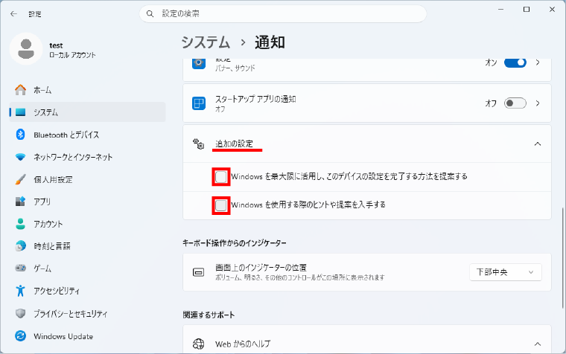This screenshot has height=354, width=566.
Task: Open ホーム from the sidebar
Action: 87,90
